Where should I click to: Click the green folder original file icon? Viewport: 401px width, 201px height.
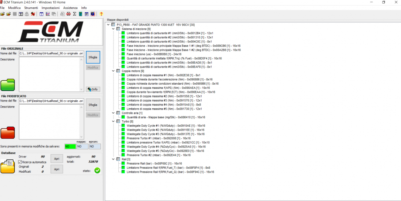coord(8,85)
